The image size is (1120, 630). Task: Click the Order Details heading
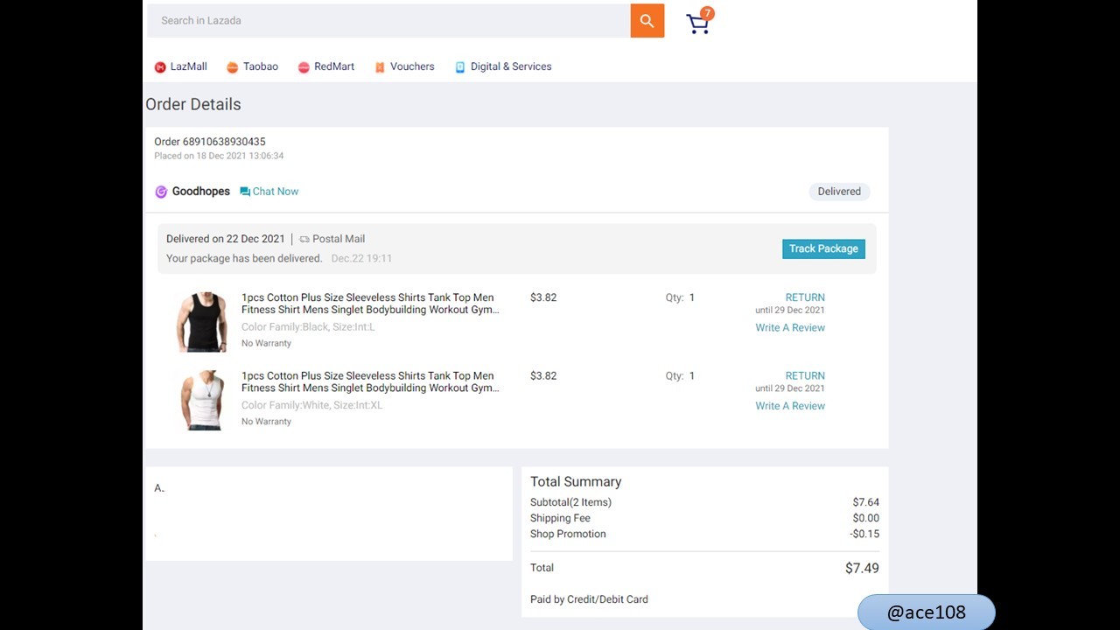[x=193, y=104]
